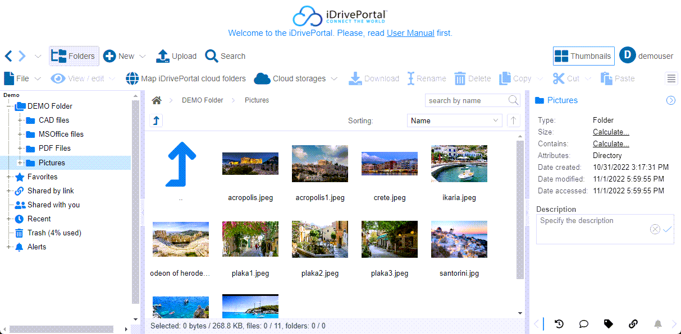Click the Search magnifier tool
This screenshot has height=334, width=681.
click(x=225, y=56)
